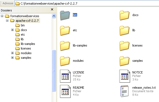Collapse the apache-cxf-2.2.7 tree node

pos(7,20)
